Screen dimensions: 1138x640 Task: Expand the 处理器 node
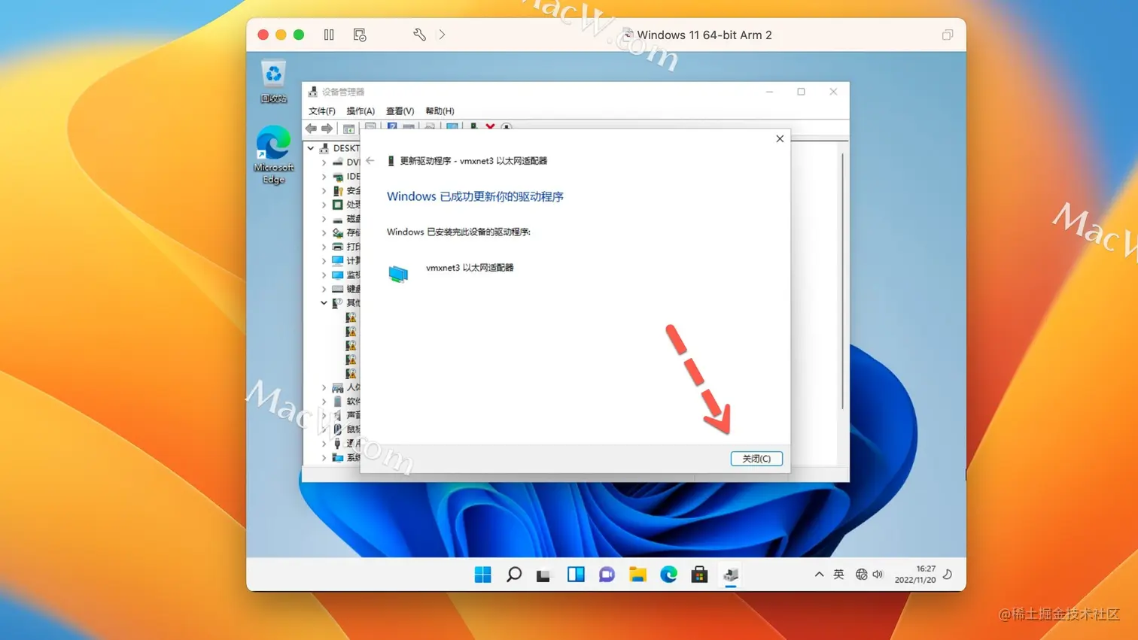[324, 205]
